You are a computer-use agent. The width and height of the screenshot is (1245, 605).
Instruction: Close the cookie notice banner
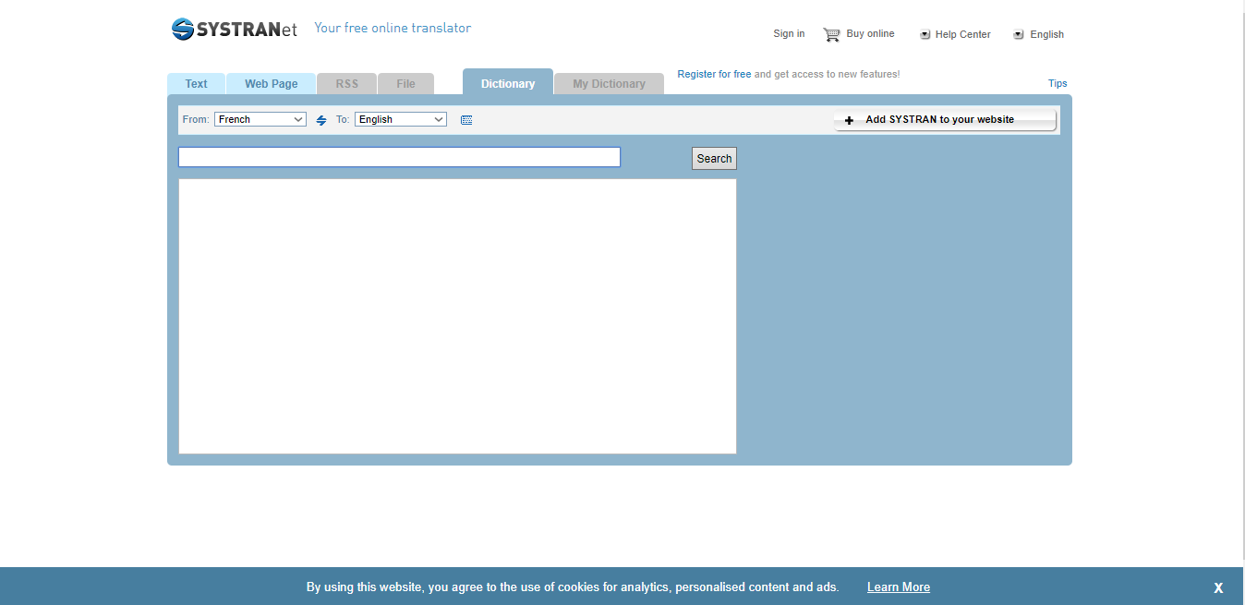tap(1218, 587)
